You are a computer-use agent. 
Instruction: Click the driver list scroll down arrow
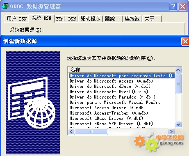click(x=178, y=124)
